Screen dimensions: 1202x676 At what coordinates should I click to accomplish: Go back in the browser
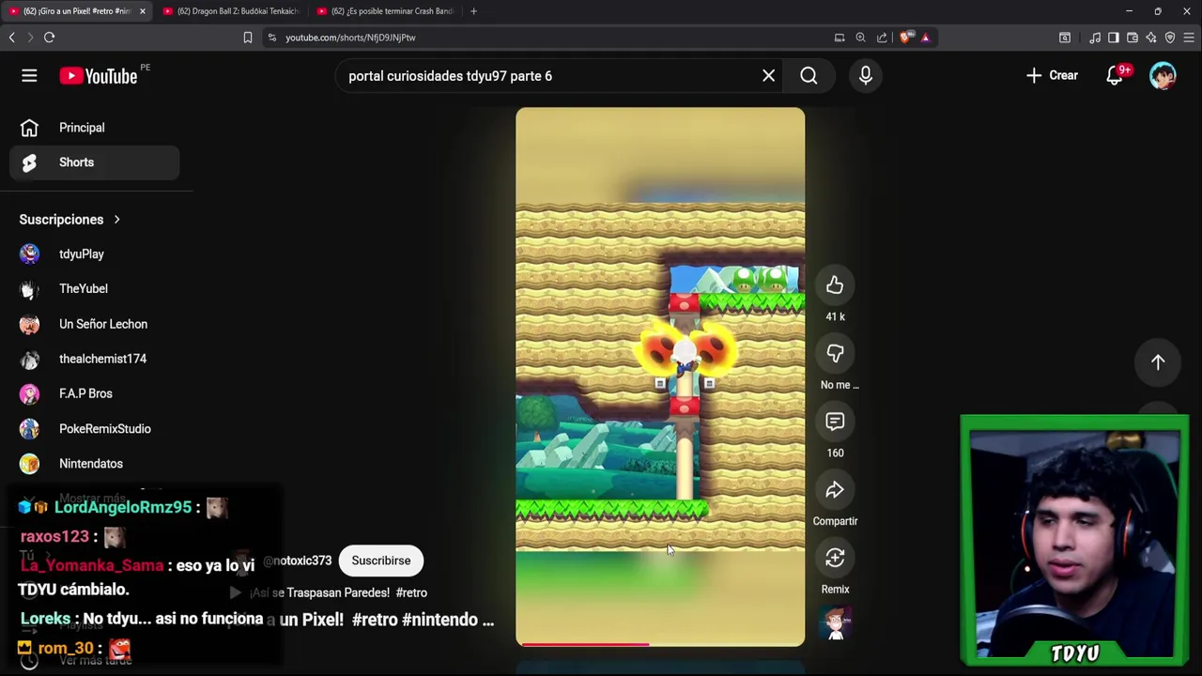pyautogui.click(x=11, y=38)
